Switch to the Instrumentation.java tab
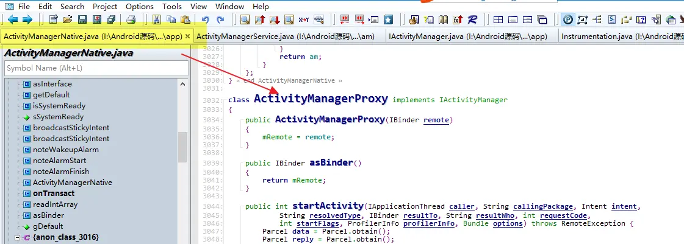 click(622, 37)
